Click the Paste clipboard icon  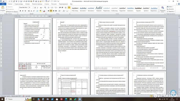point(3,8)
